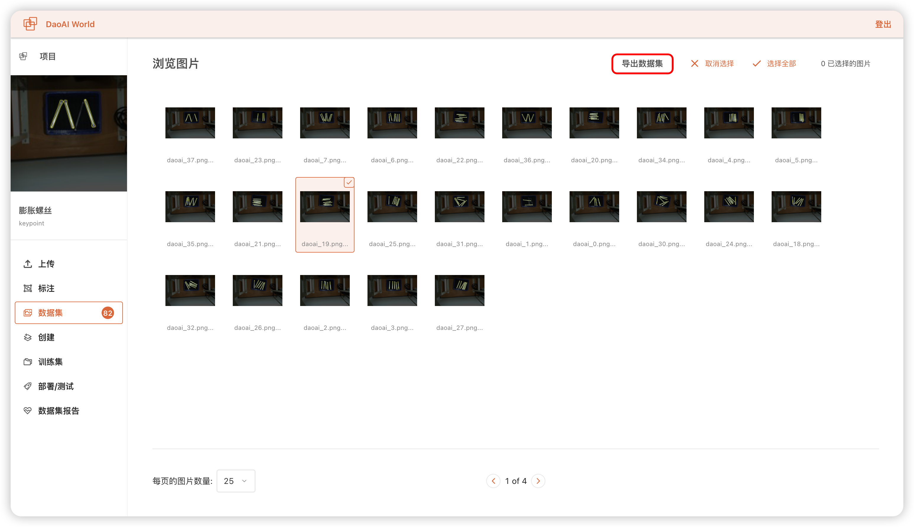Open the 数据集报告 menu item
This screenshot has width=914, height=527.
[x=69, y=411]
